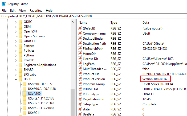
Task: Expand the Policies key arrow
Action: (16, 51)
